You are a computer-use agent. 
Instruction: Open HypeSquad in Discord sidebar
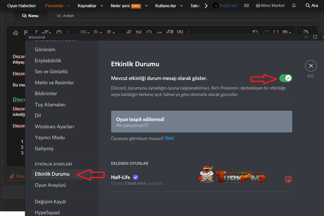47,212
